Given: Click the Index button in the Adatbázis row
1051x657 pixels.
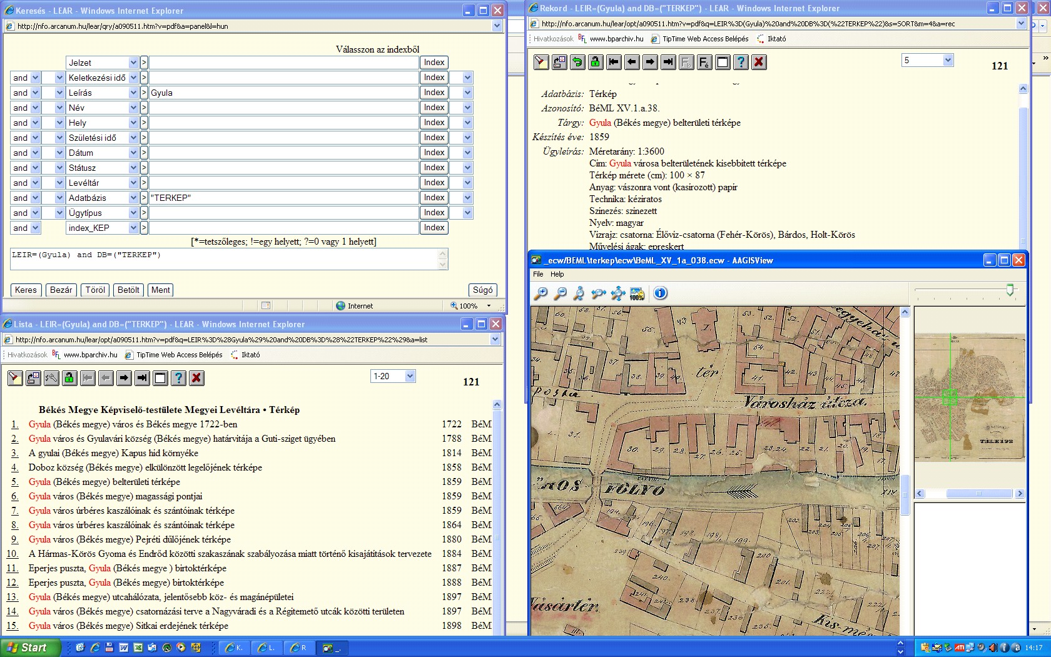Looking at the screenshot, I should pyautogui.click(x=434, y=198).
